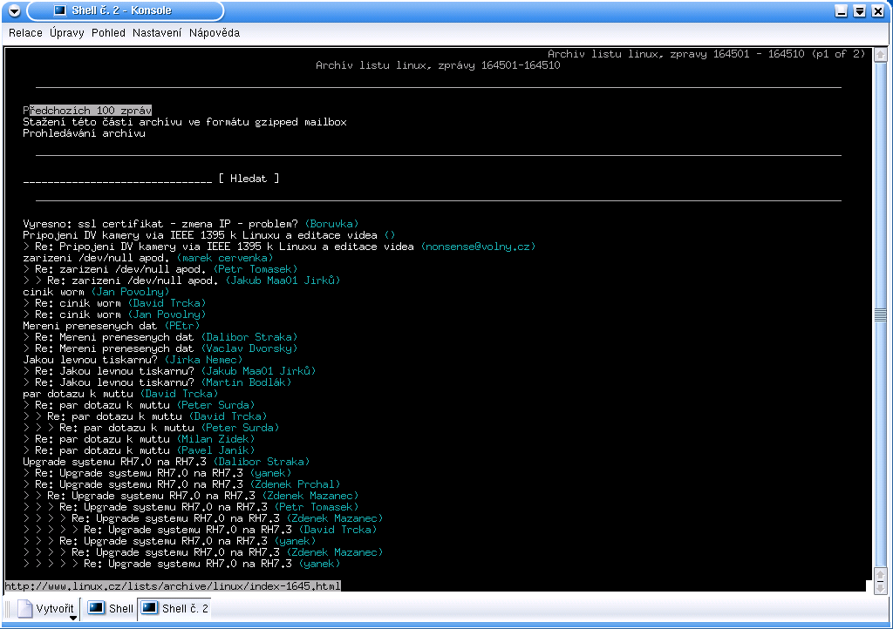The height and width of the screenshot is (629, 893).
Task: Open 'Re: cinik worm' reply by David Trcka
Action: 78,304
